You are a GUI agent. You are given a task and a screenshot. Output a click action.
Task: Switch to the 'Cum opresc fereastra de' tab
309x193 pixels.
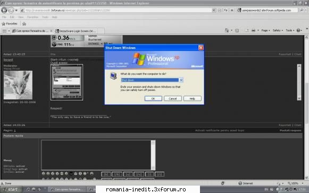(30, 31)
